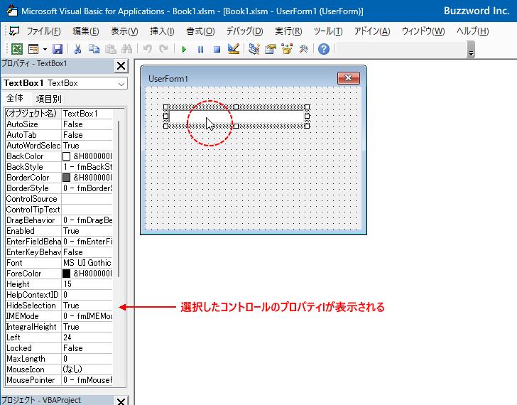The image size is (517, 405).
Task: Close the プロジェクト - VBAProject panel
Action: (x=121, y=401)
